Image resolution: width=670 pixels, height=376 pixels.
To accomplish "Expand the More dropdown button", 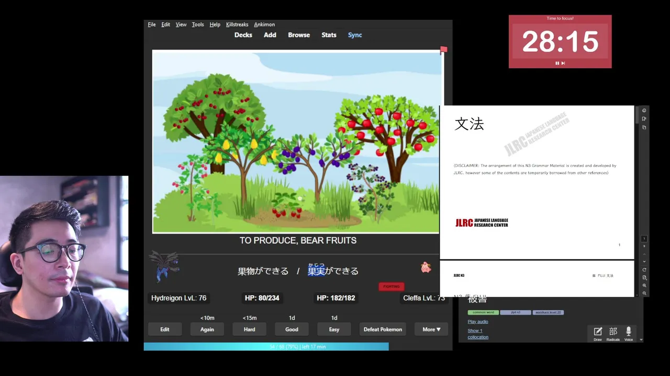I will (x=432, y=330).
